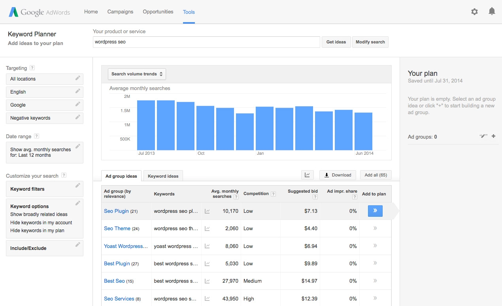Open Seo Plugin ad group link
The width and height of the screenshot is (502, 306).
click(116, 211)
